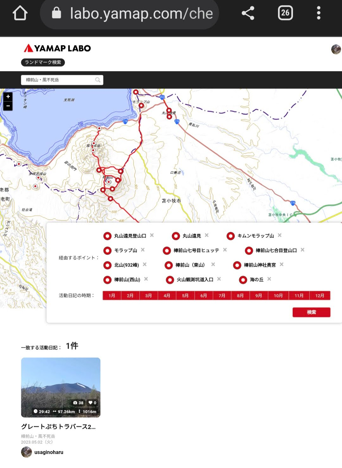Zoom in on the map
Screen dimensions: 342x468
(x=8, y=97)
